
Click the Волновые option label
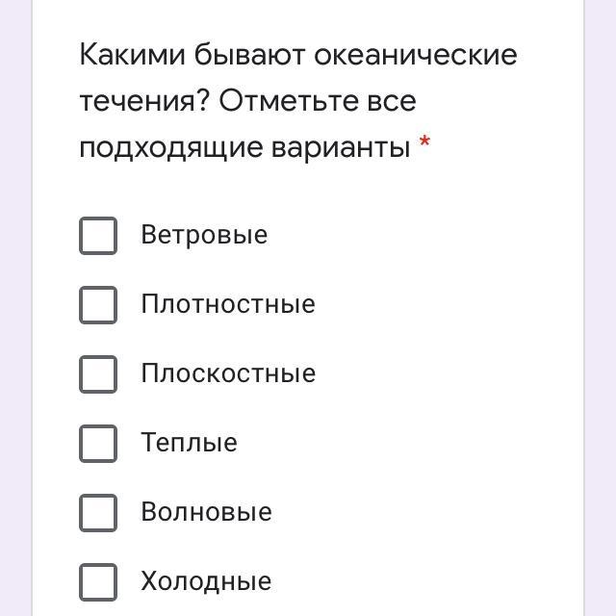tap(206, 513)
